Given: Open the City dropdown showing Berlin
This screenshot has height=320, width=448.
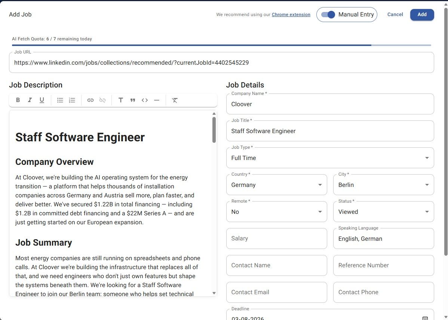Looking at the screenshot, I should coord(383,185).
